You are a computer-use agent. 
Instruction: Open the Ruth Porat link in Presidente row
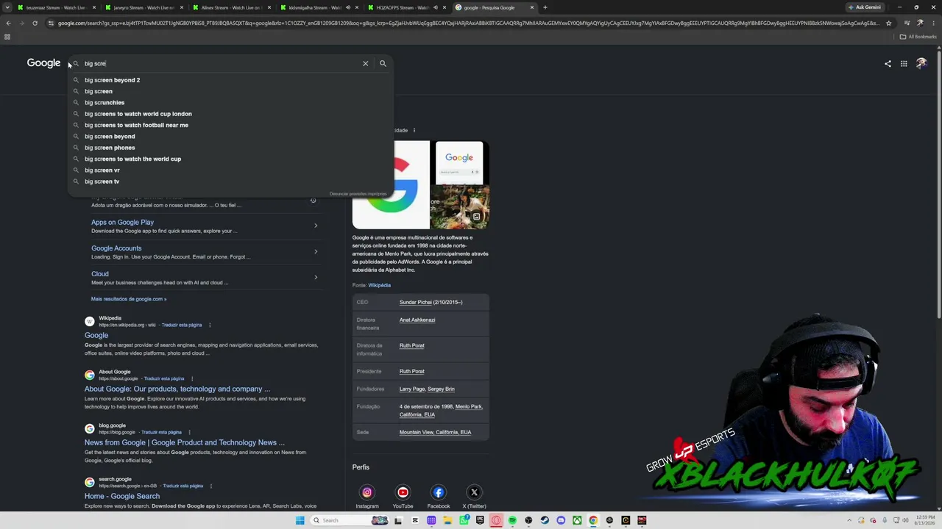(412, 371)
